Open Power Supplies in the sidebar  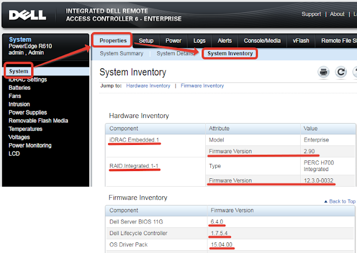click(x=28, y=113)
